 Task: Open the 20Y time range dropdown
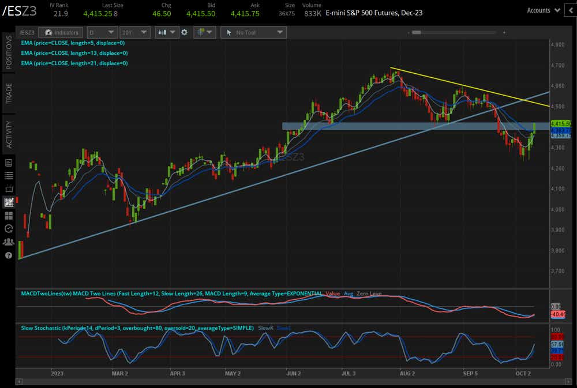[134, 33]
